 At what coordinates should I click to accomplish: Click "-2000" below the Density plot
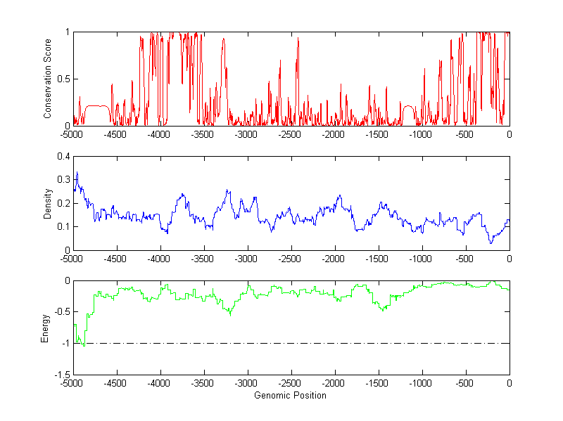[x=333, y=259]
